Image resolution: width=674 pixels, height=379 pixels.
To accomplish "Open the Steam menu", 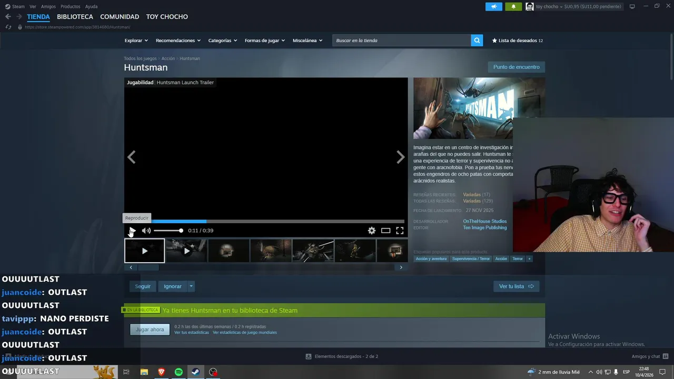I will (x=15, y=6).
